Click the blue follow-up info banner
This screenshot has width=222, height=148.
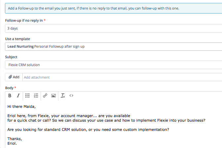pyautogui.click(x=113, y=8)
